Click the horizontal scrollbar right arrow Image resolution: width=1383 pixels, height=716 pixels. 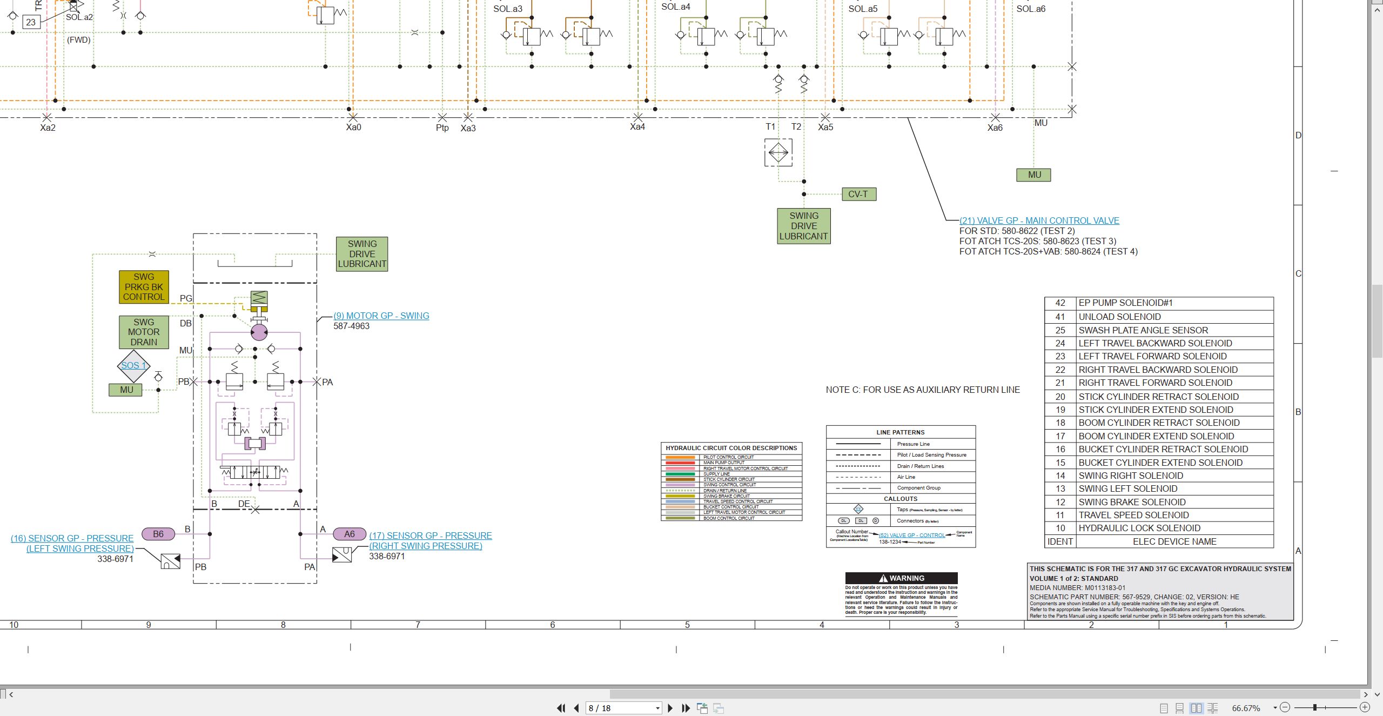point(1365,694)
